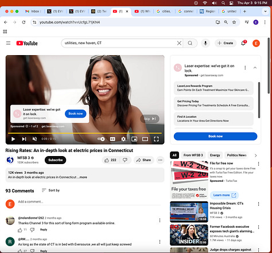The image size is (272, 253).
Task: Dislike the video
Action: 125,160
